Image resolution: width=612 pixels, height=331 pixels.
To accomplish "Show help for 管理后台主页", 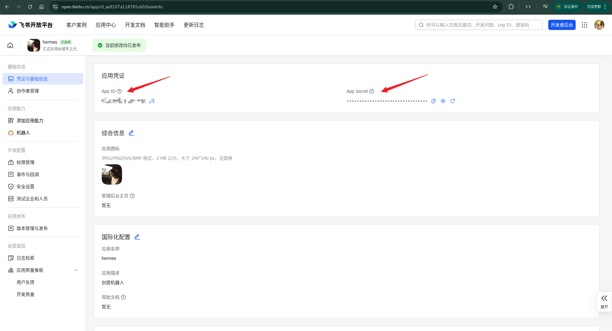I will point(132,196).
